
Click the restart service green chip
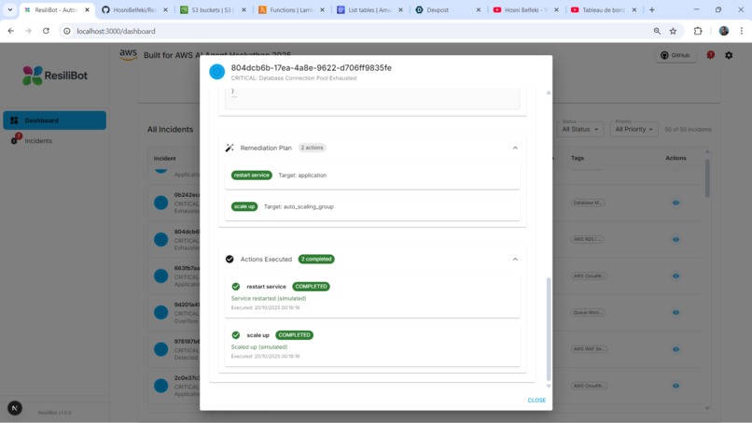[x=251, y=176]
